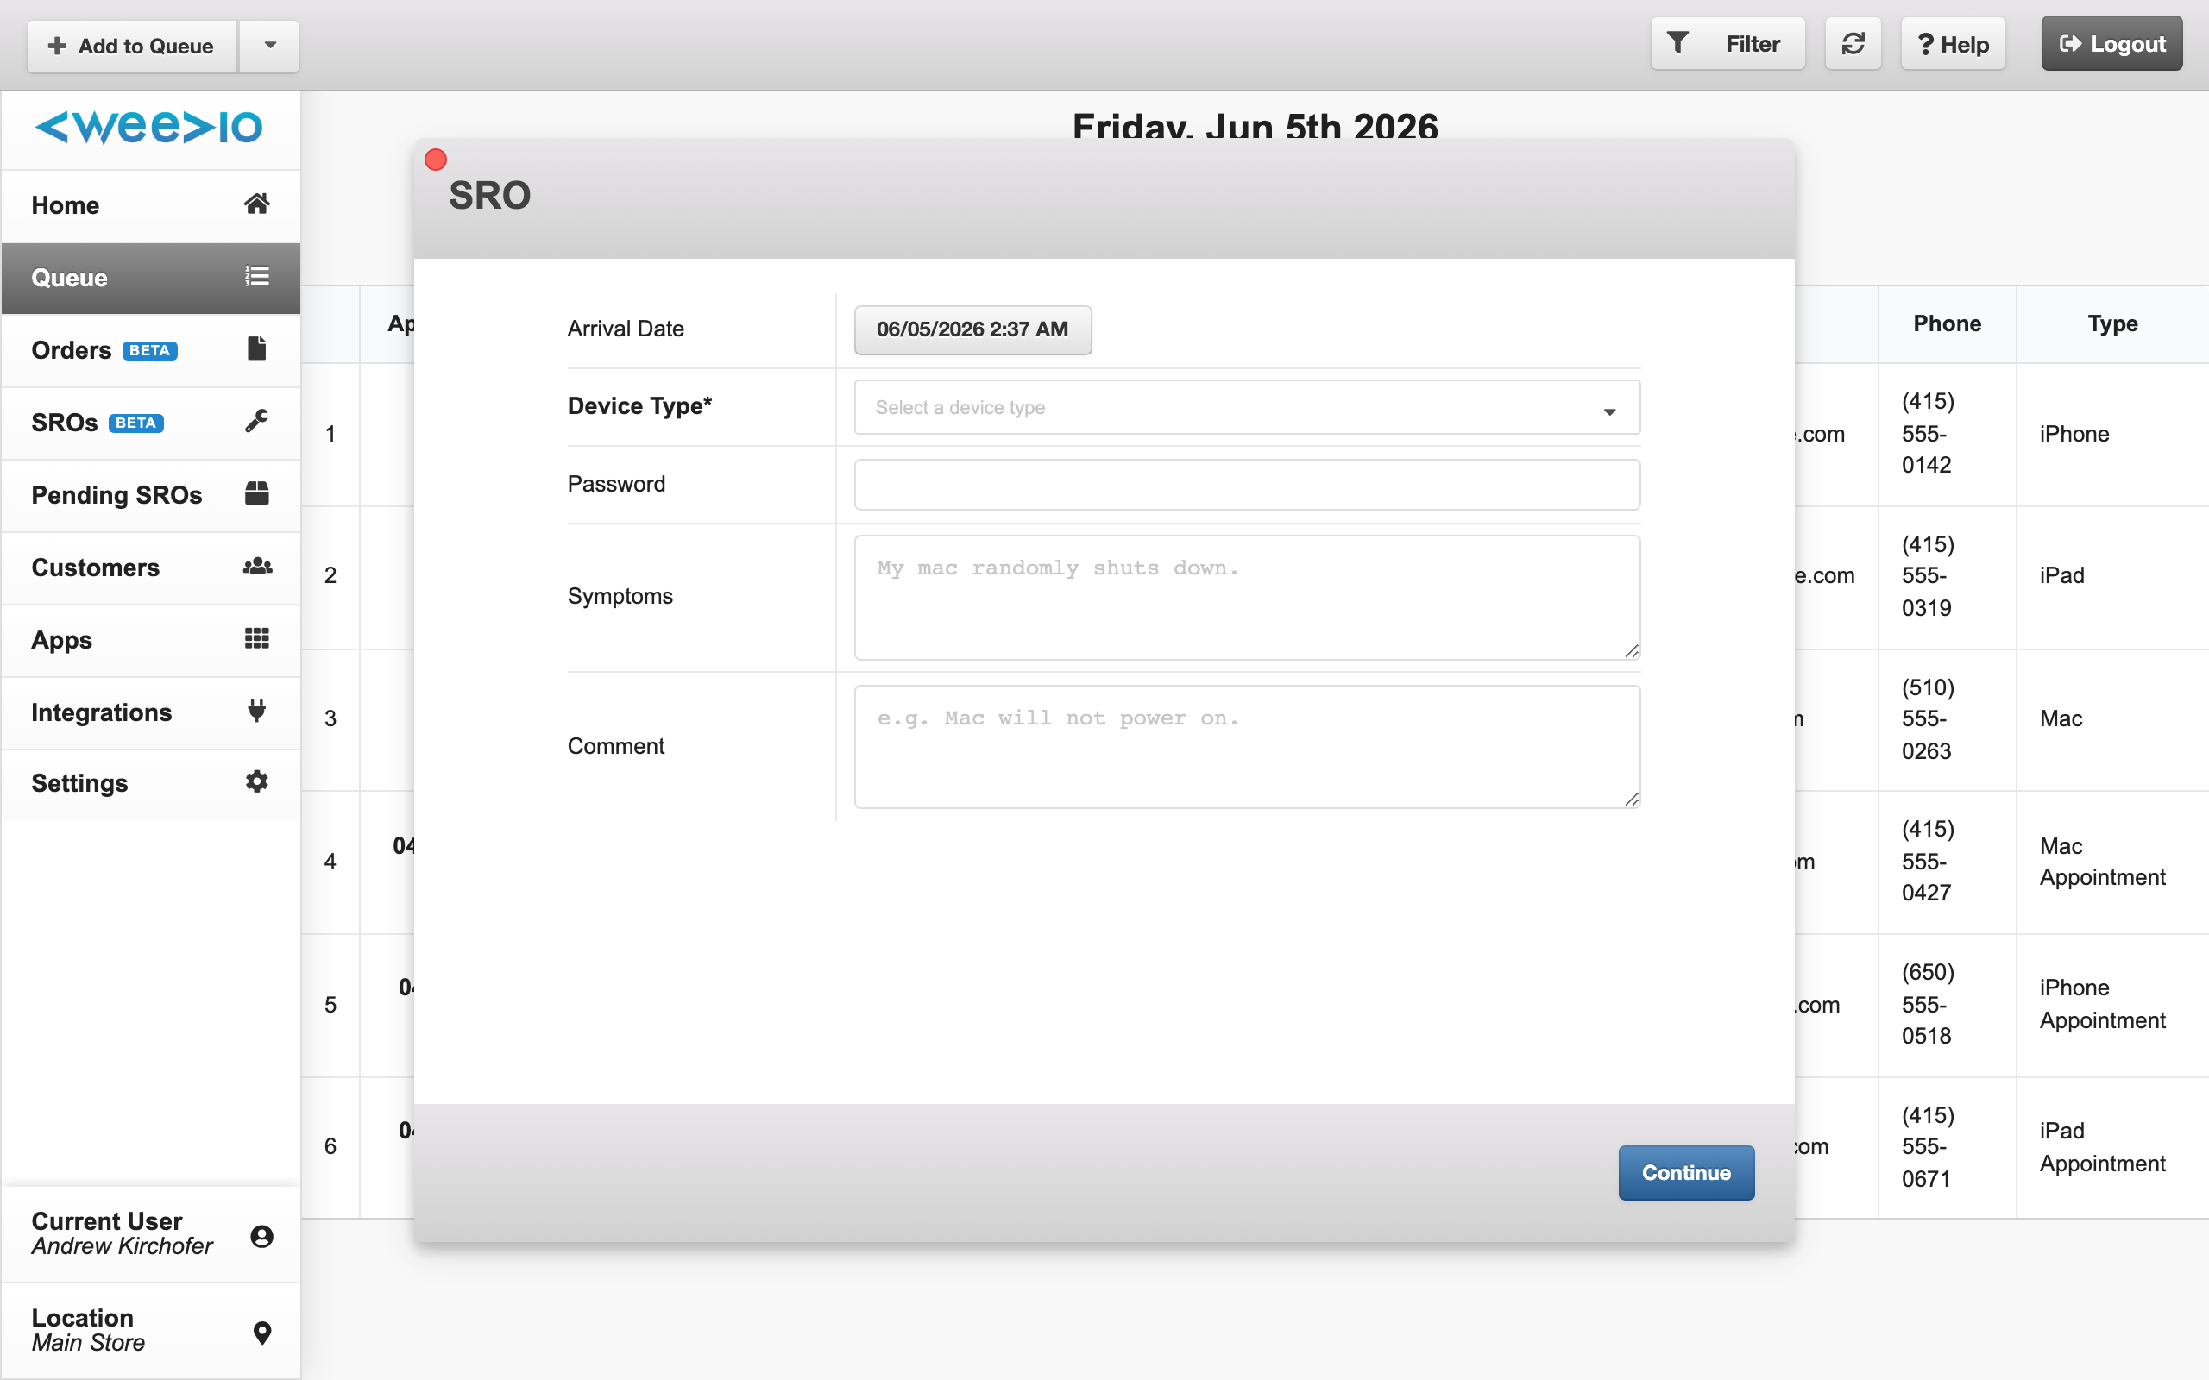Click the Current User Andrew Kirchofer entry
2209x1380 pixels.
click(x=151, y=1234)
